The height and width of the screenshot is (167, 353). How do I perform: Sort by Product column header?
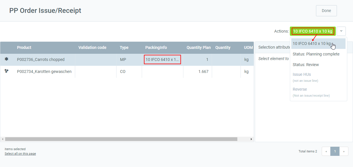tap(24, 47)
